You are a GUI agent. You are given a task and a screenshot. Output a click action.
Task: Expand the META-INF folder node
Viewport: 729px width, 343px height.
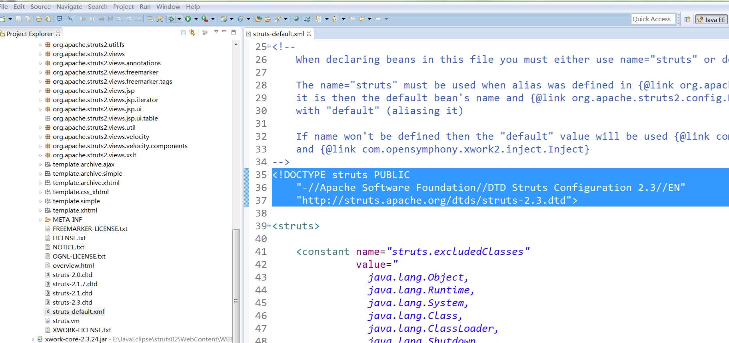coord(40,220)
